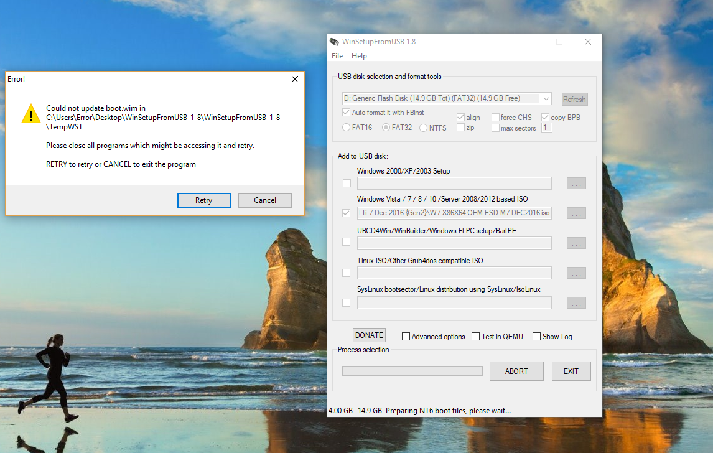
Task: Click SysLinux bootsector path field
Action: point(454,303)
